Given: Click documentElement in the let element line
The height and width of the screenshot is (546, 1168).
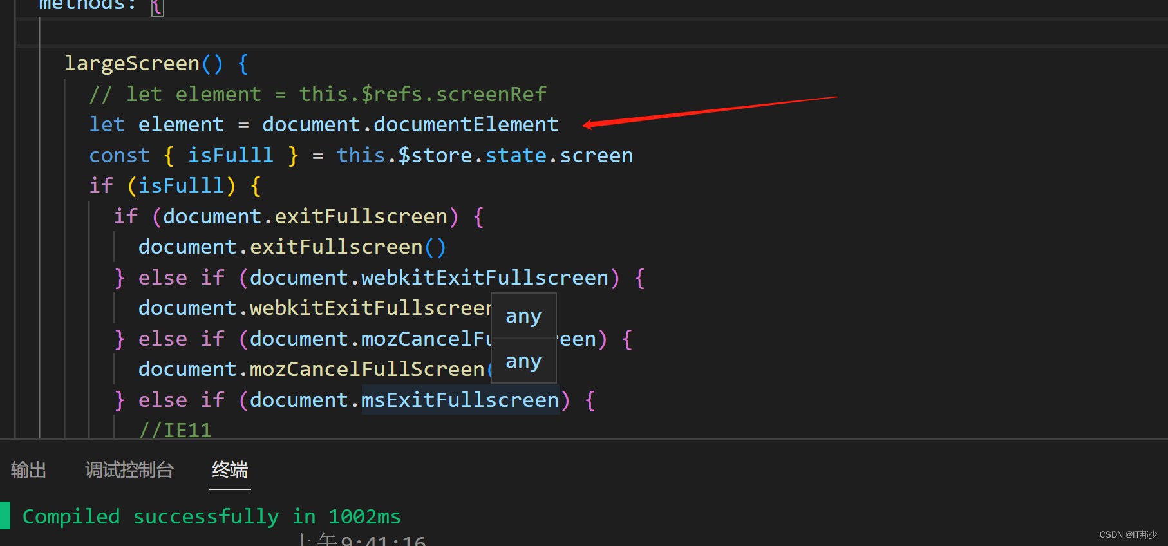Looking at the screenshot, I should pos(466,124).
